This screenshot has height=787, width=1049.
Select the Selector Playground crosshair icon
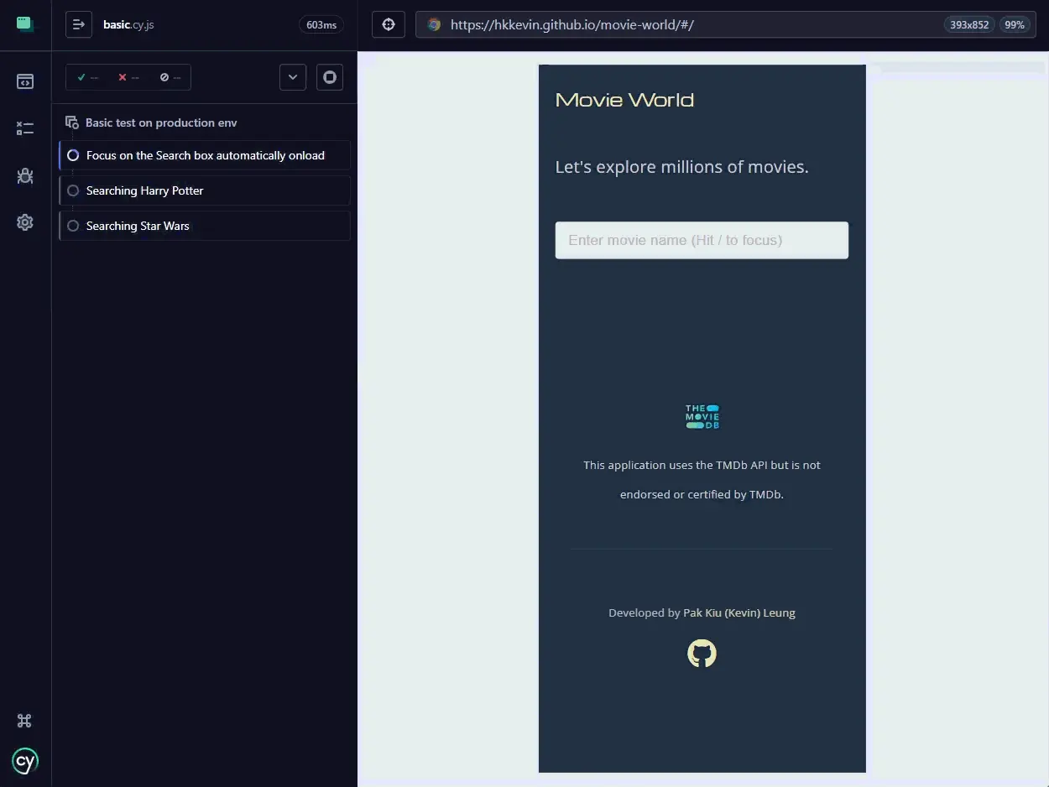388,24
